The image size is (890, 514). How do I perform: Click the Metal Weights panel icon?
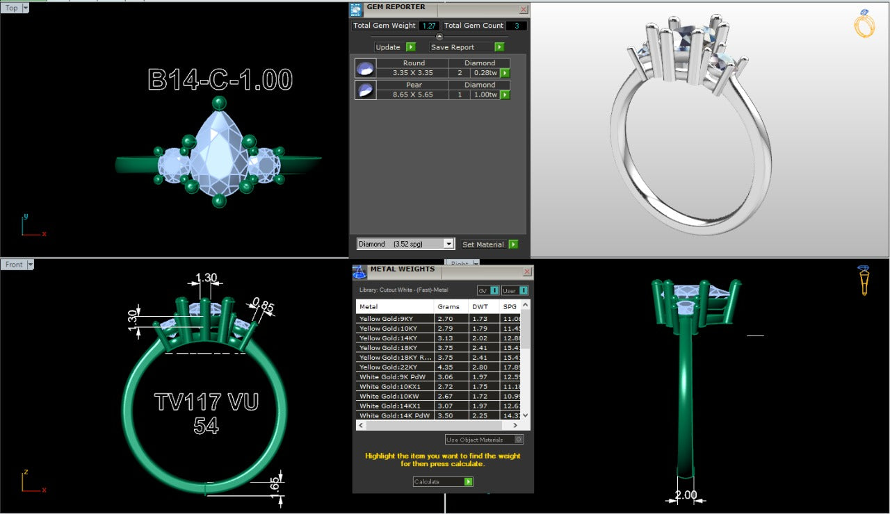359,272
